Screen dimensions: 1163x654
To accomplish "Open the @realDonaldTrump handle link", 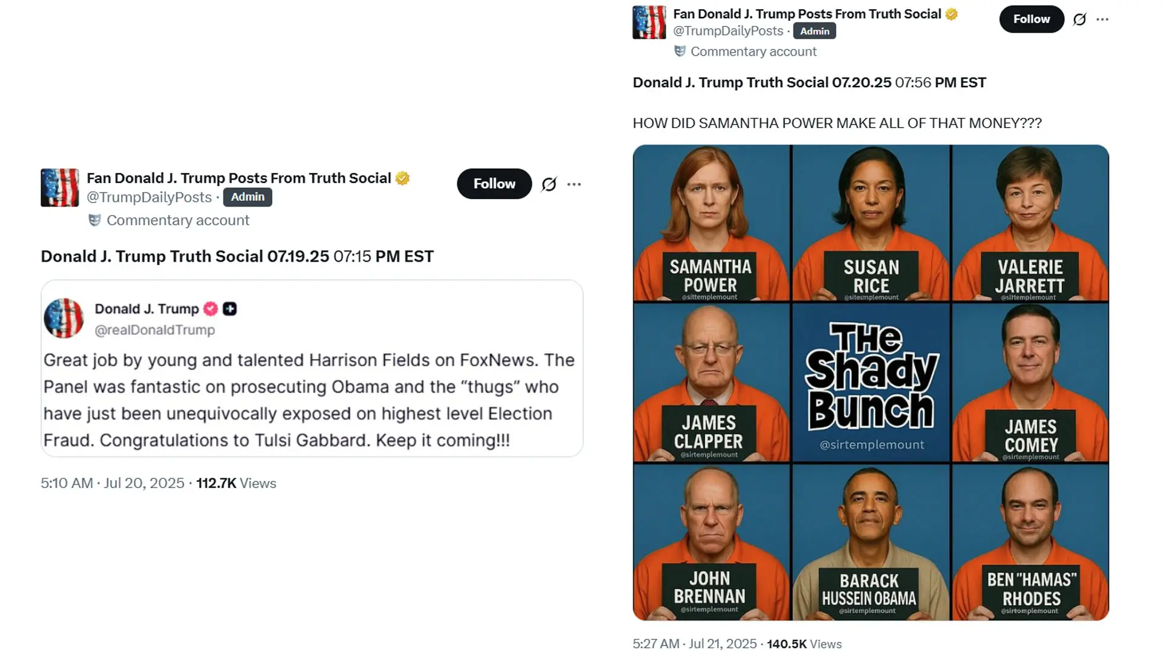I will pos(155,330).
